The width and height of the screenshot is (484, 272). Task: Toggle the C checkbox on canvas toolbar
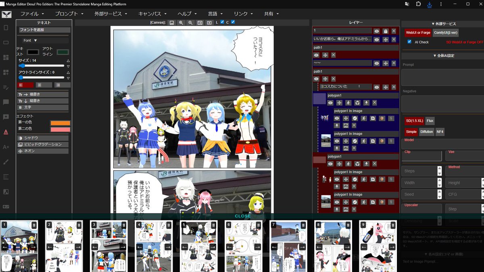click(233, 22)
